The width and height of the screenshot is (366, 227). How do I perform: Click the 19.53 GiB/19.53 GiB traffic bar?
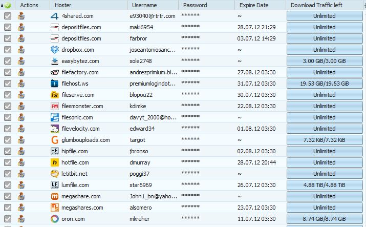[x=325, y=84]
